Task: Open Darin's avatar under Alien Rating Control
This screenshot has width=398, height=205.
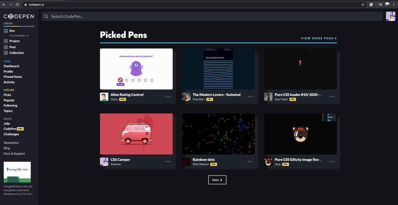Action: point(104,97)
